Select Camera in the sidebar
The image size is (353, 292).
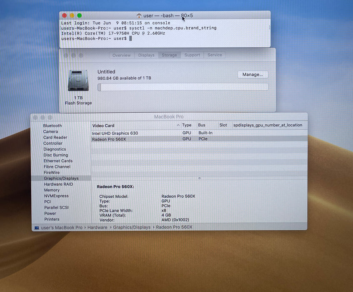click(51, 131)
